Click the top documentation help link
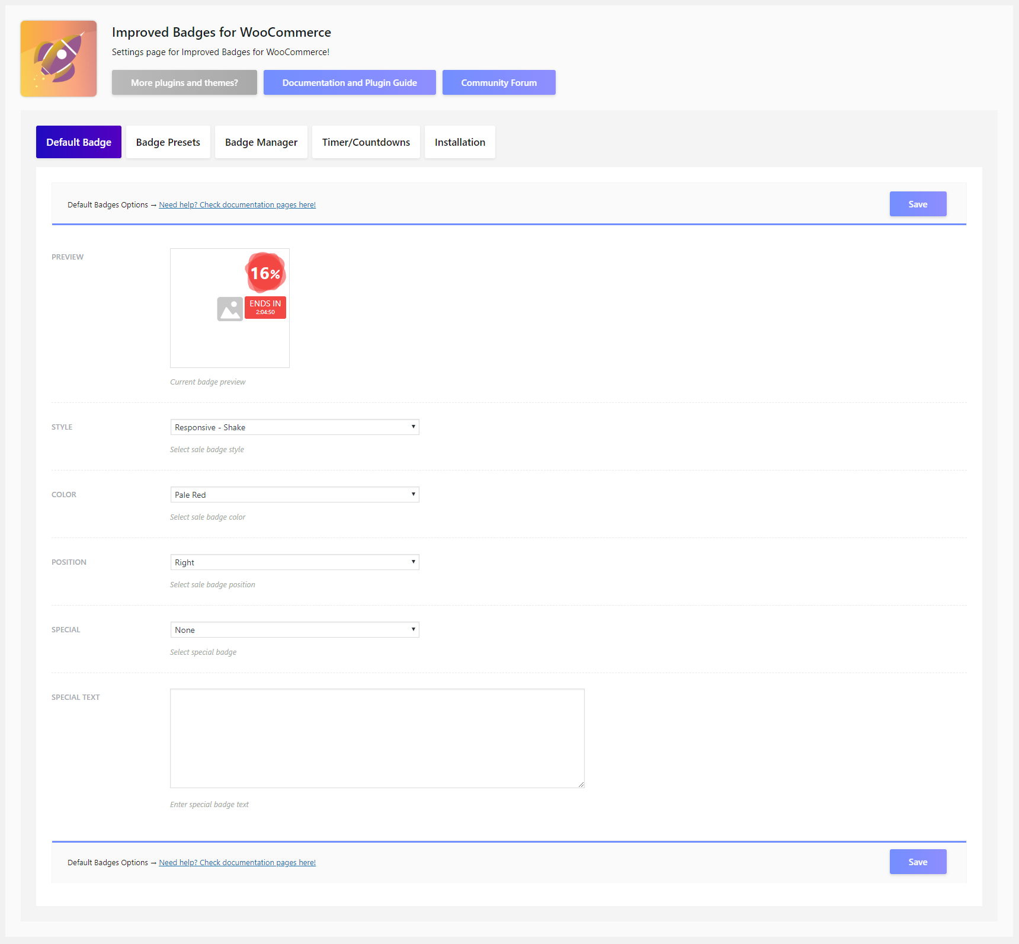This screenshot has width=1019, height=944. coord(237,205)
